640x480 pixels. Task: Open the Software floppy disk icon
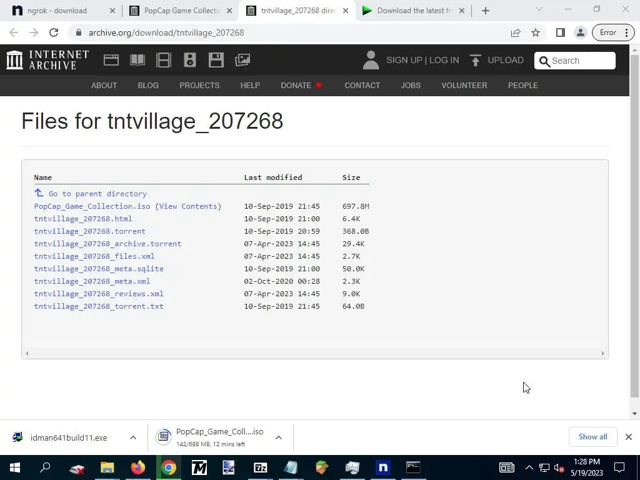(x=216, y=60)
